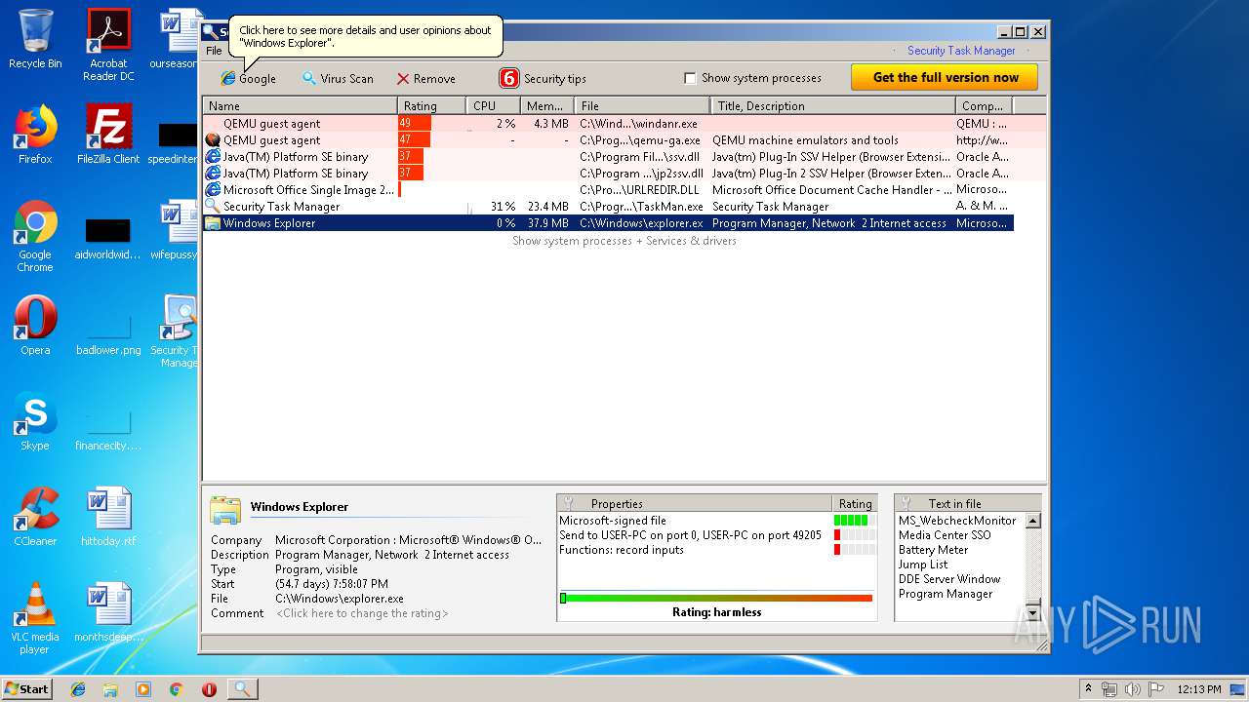Click Get the full version now button

(x=945, y=77)
